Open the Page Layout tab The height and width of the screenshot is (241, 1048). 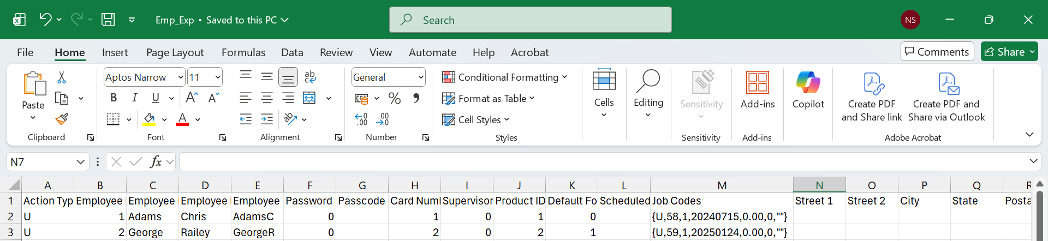[175, 52]
